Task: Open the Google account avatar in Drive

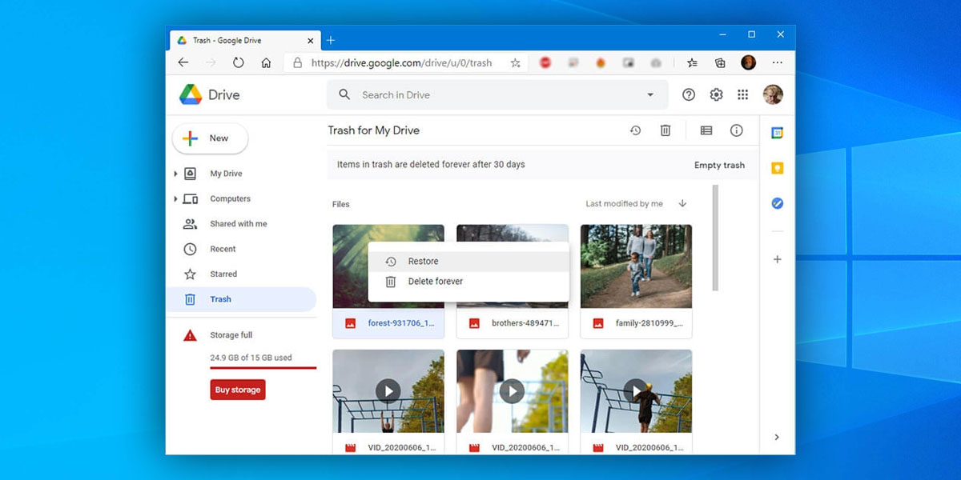Action: click(773, 94)
